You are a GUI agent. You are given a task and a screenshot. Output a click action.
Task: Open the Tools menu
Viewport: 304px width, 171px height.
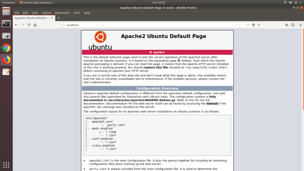(77, 13)
